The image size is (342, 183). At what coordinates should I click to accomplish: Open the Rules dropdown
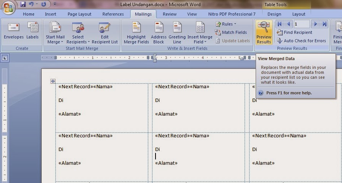226,24
